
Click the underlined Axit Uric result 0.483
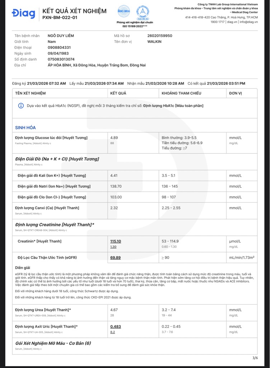point(116,326)
